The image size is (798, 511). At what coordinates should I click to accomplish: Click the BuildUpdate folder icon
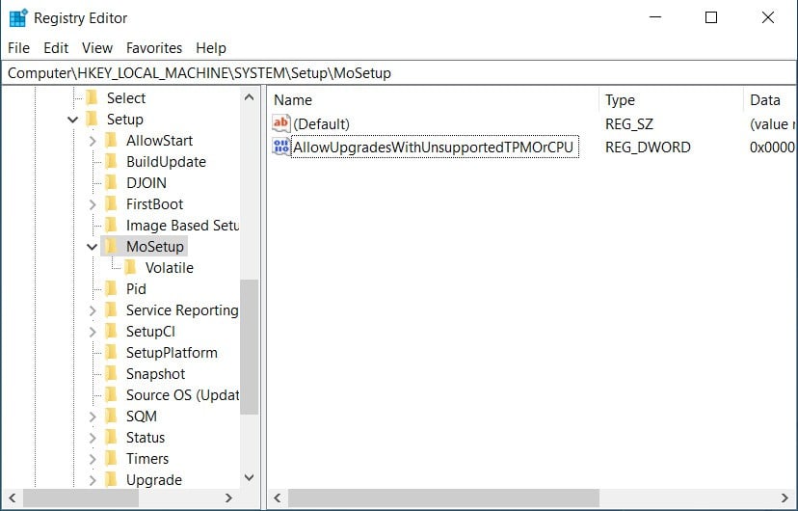[x=112, y=162]
